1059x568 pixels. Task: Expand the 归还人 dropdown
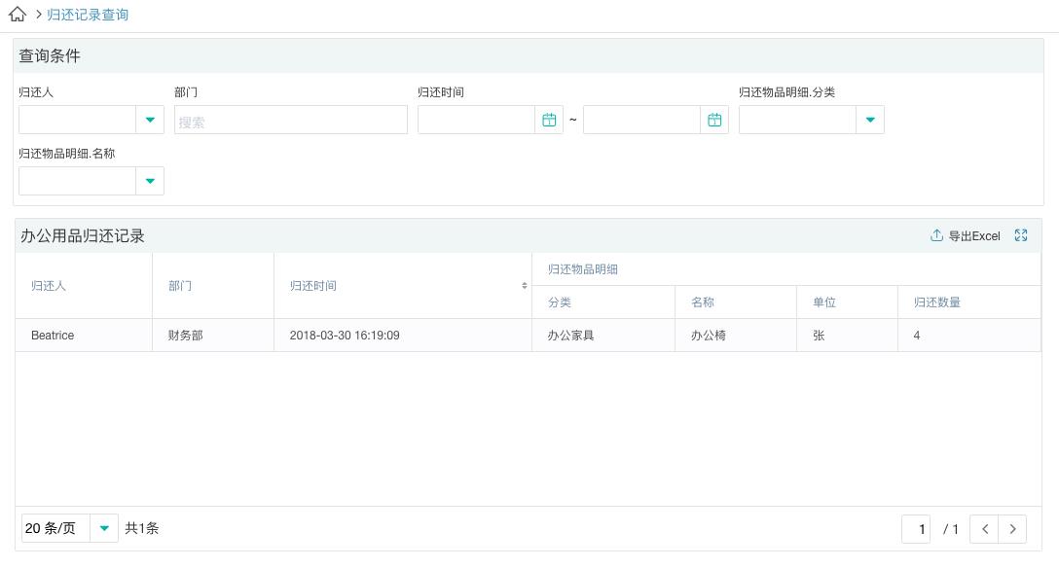coord(150,120)
